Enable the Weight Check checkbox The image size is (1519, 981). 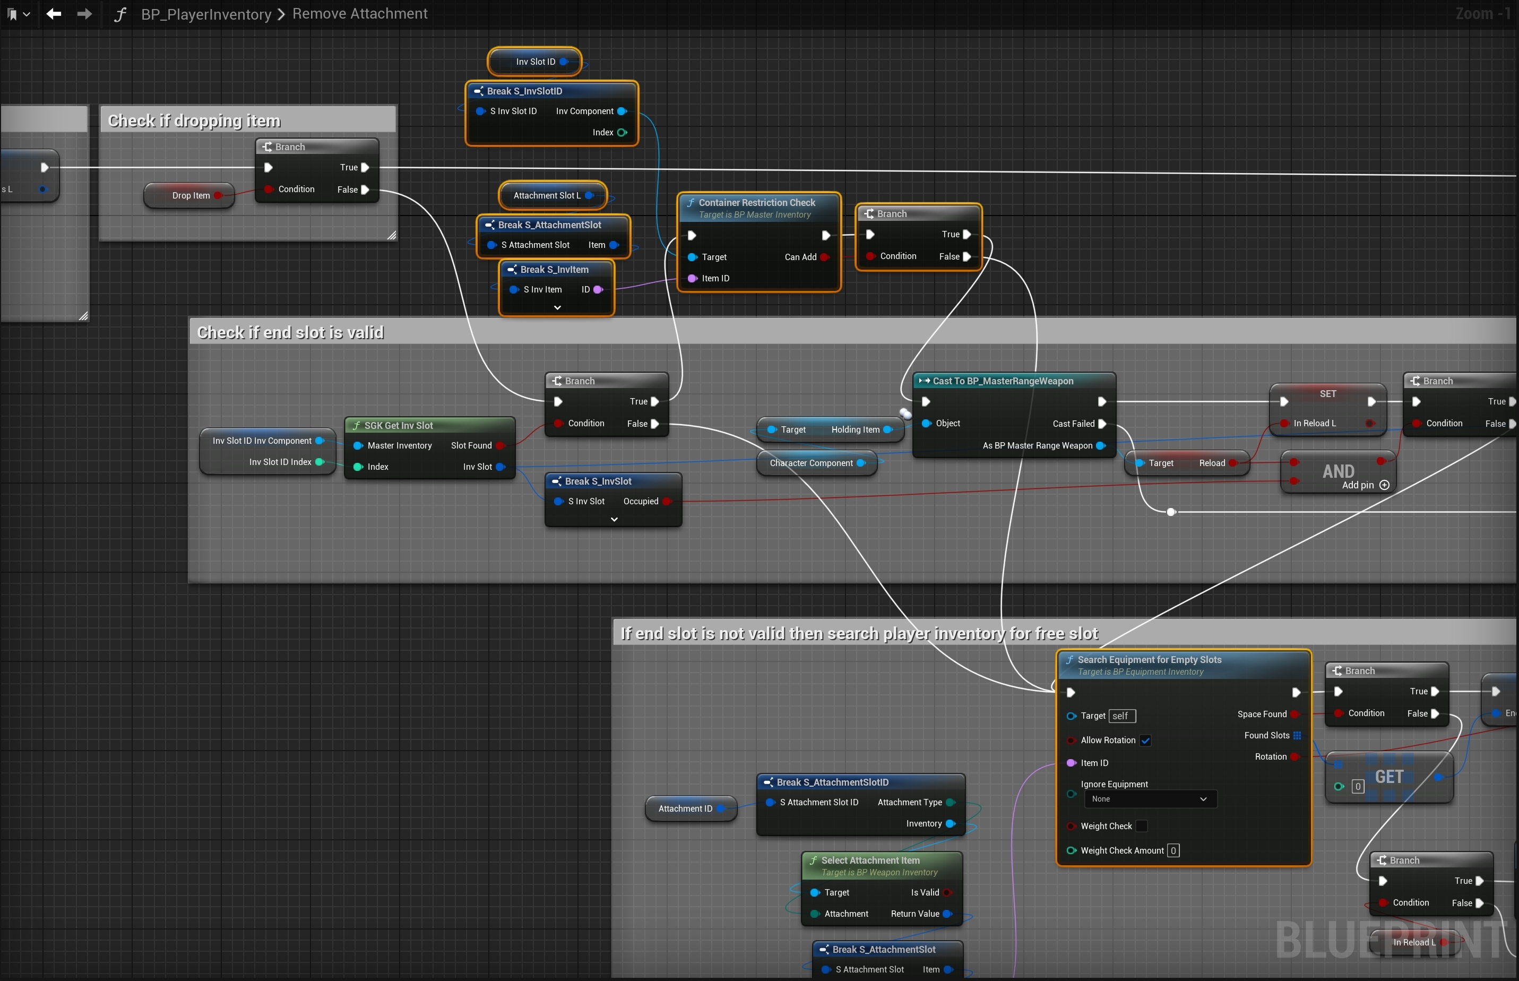(x=1142, y=826)
